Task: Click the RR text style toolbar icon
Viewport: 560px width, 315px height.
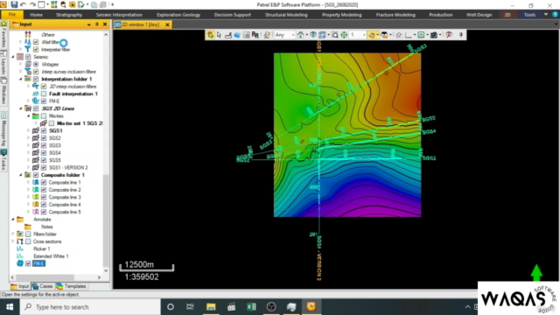Action: (x=255, y=35)
